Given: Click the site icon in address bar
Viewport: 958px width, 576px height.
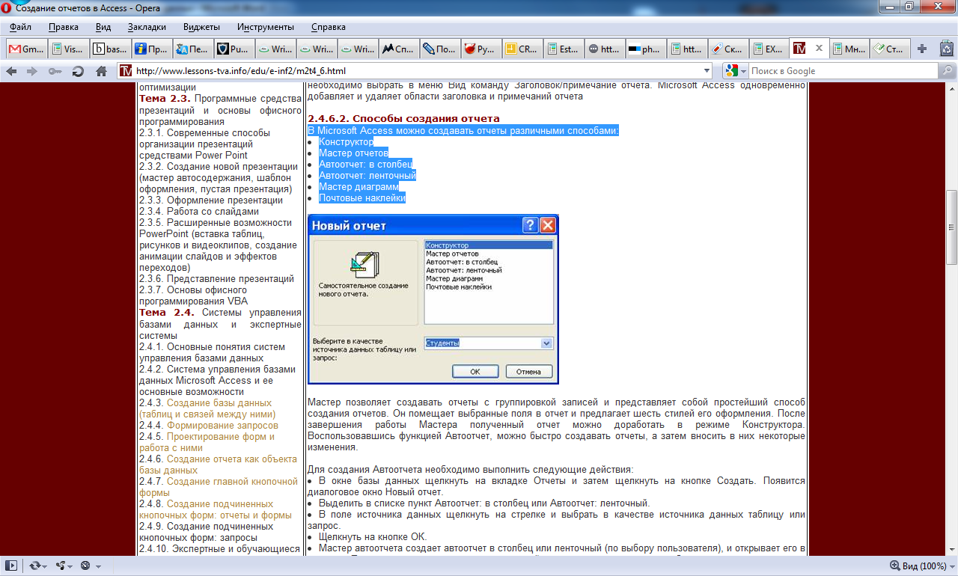Looking at the screenshot, I should tap(125, 71).
